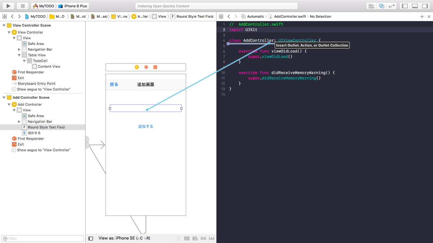The height and width of the screenshot is (243, 433).
Task: Click the Stop button in the toolbar
Action: (22, 6)
